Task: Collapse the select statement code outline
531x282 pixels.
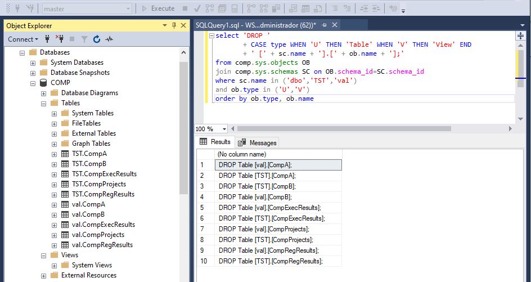Action: pyautogui.click(x=211, y=35)
